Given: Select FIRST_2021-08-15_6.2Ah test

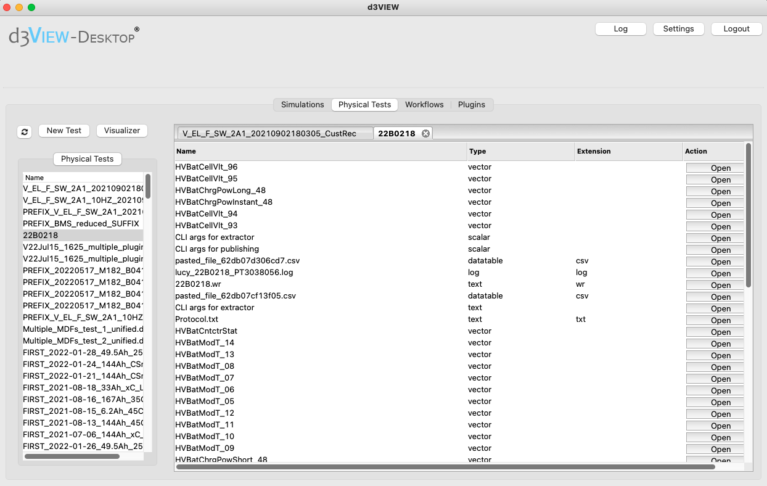Looking at the screenshot, I should [x=83, y=411].
